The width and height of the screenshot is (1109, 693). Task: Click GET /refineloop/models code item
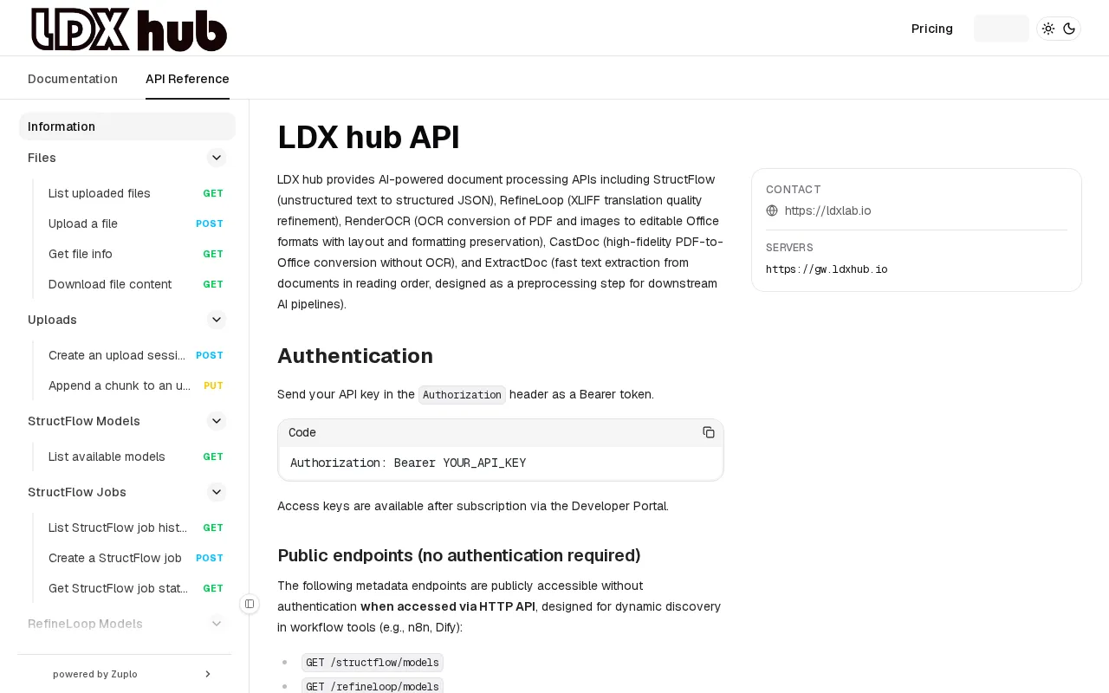(373, 686)
